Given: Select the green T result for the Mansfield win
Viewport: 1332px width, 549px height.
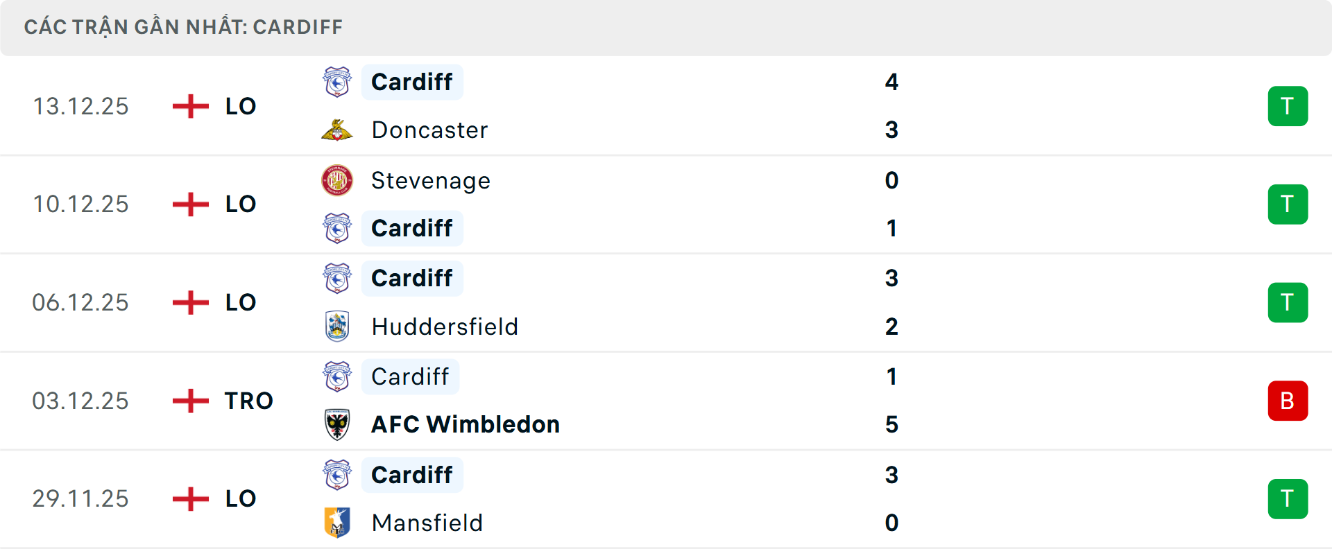Looking at the screenshot, I should 1288,498.
